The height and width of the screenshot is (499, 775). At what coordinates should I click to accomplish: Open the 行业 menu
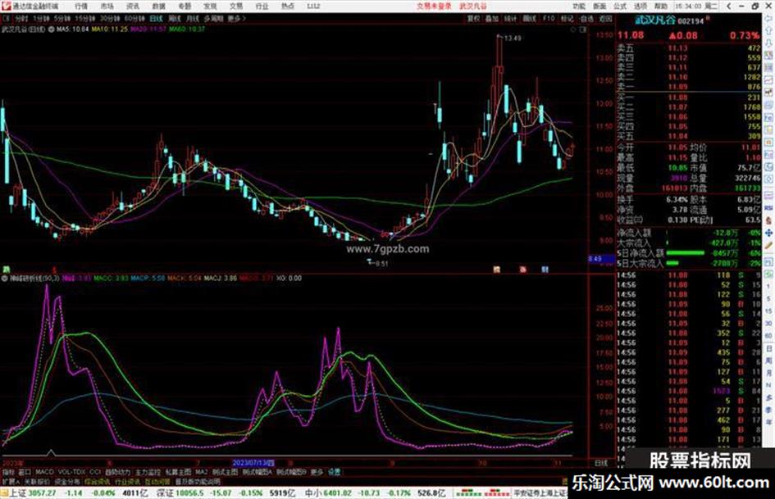tap(262, 6)
